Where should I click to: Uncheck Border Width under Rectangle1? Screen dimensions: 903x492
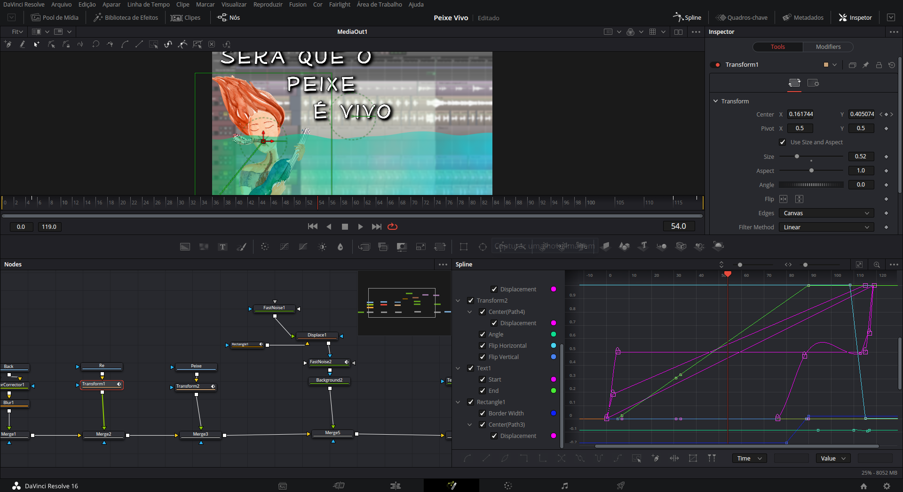[x=483, y=413]
